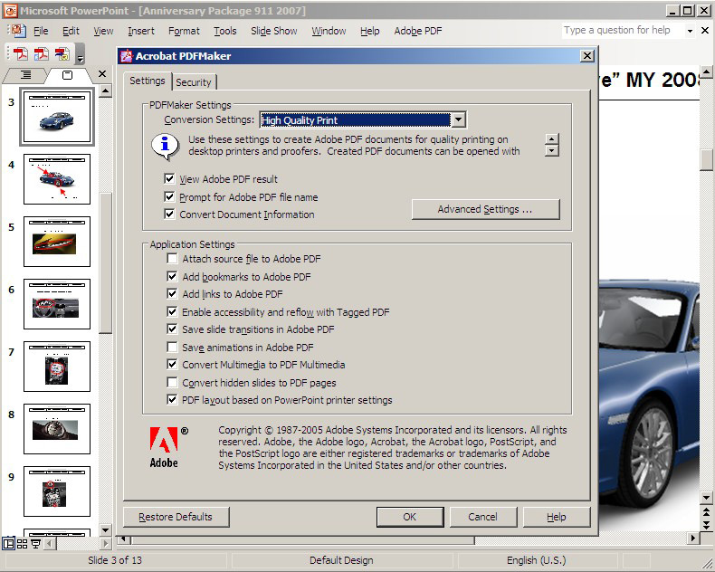Click Convert to PDF and Send for Review icon
Image resolution: width=715 pixels, height=572 pixels.
click(x=62, y=53)
